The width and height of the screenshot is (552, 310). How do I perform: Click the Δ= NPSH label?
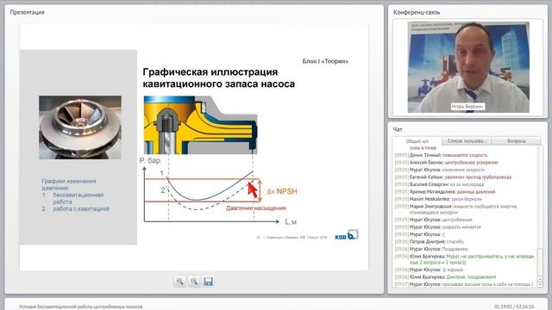(x=282, y=191)
